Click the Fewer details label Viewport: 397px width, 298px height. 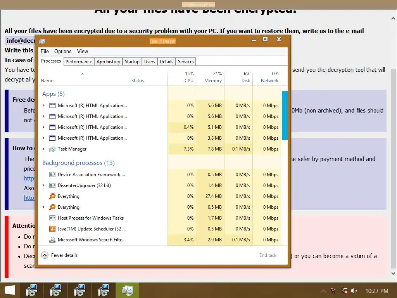(64, 255)
